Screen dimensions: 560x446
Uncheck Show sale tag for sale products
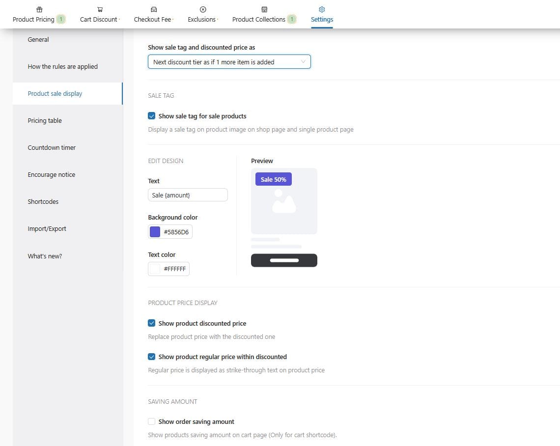[152, 116]
